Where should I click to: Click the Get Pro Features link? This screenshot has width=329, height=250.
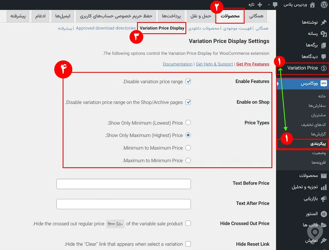click(x=253, y=64)
